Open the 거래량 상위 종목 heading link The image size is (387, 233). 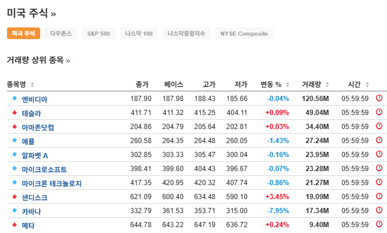point(38,60)
